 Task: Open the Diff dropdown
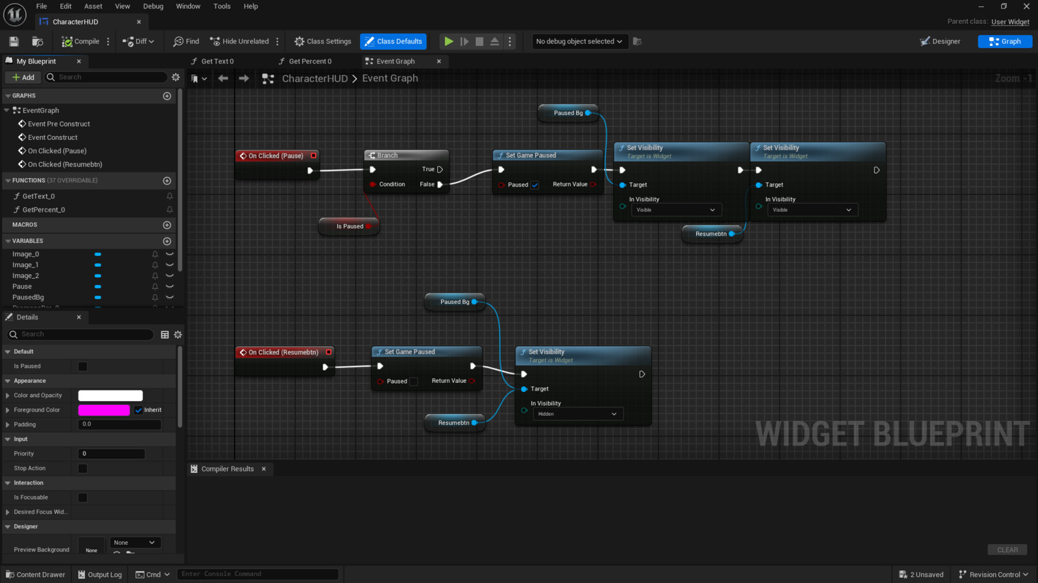tap(138, 41)
